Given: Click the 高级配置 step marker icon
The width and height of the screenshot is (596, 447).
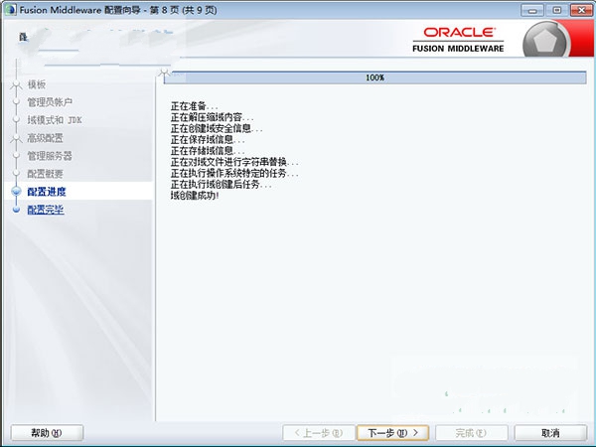Looking at the screenshot, I should click(x=16, y=139).
